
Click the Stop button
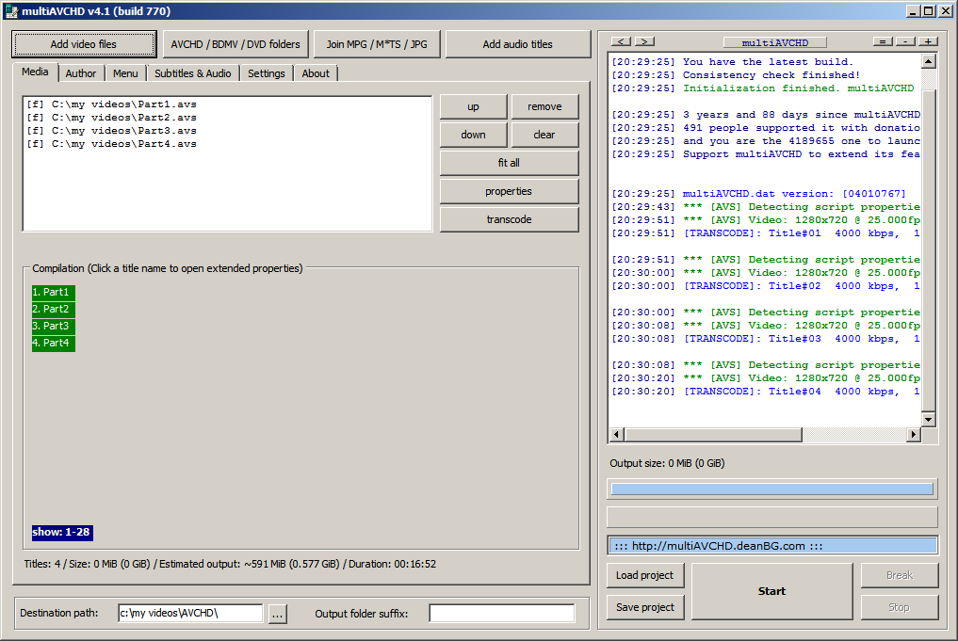click(900, 607)
